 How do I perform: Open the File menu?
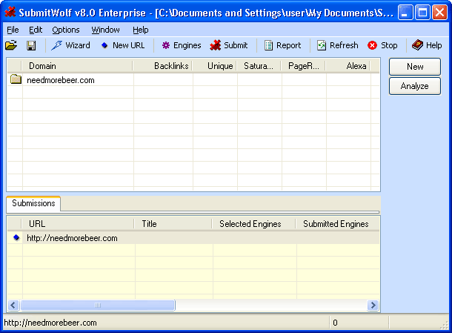pos(13,30)
